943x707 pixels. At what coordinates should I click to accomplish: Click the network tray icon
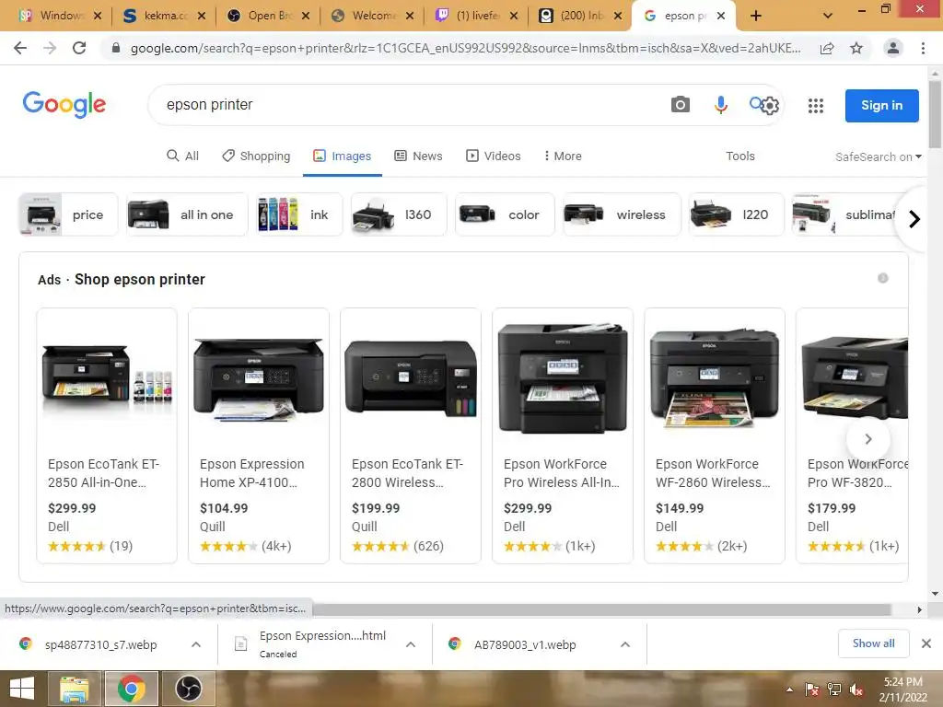834,690
